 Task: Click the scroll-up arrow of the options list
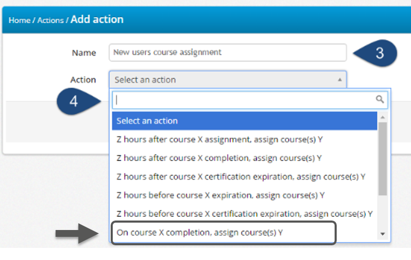click(x=383, y=117)
